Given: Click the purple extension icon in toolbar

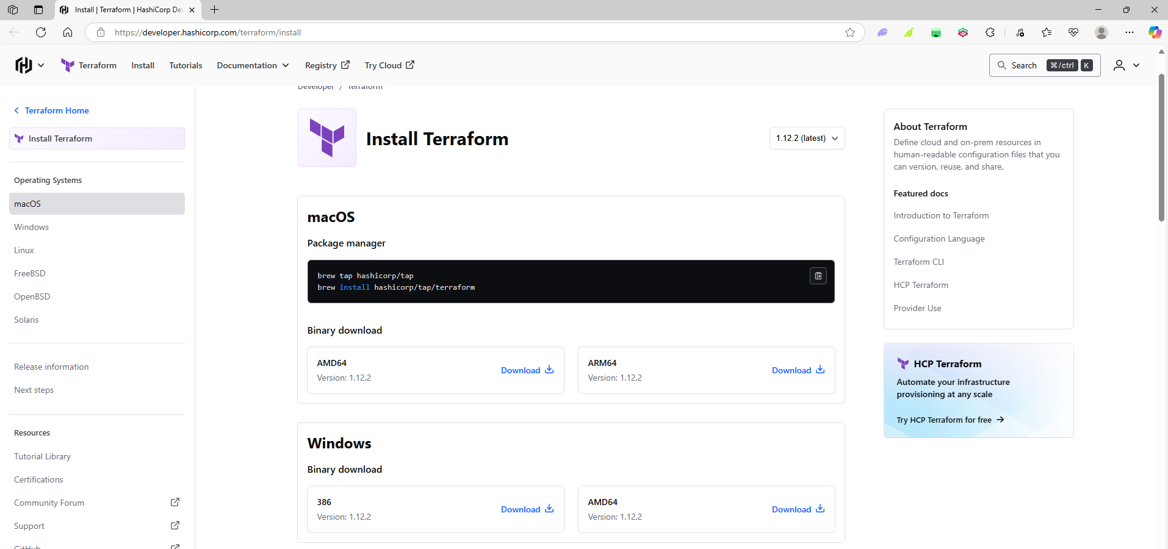Looking at the screenshot, I should pos(882,32).
